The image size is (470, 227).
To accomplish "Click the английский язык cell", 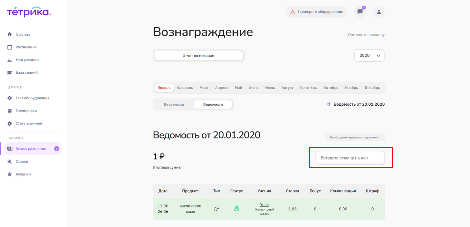I will [x=190, y=209].
